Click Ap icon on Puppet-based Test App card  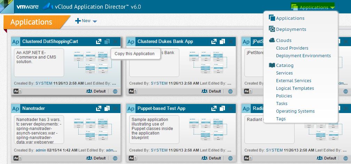(131, 109)
